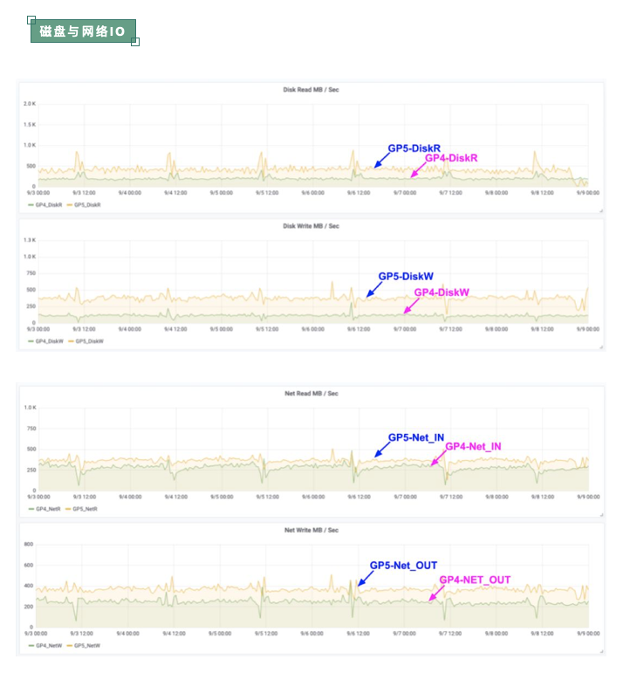This screenshot has height=673, width=630.
Task: Click the 600 label on Net Write axis
Action: pos(29,566)
